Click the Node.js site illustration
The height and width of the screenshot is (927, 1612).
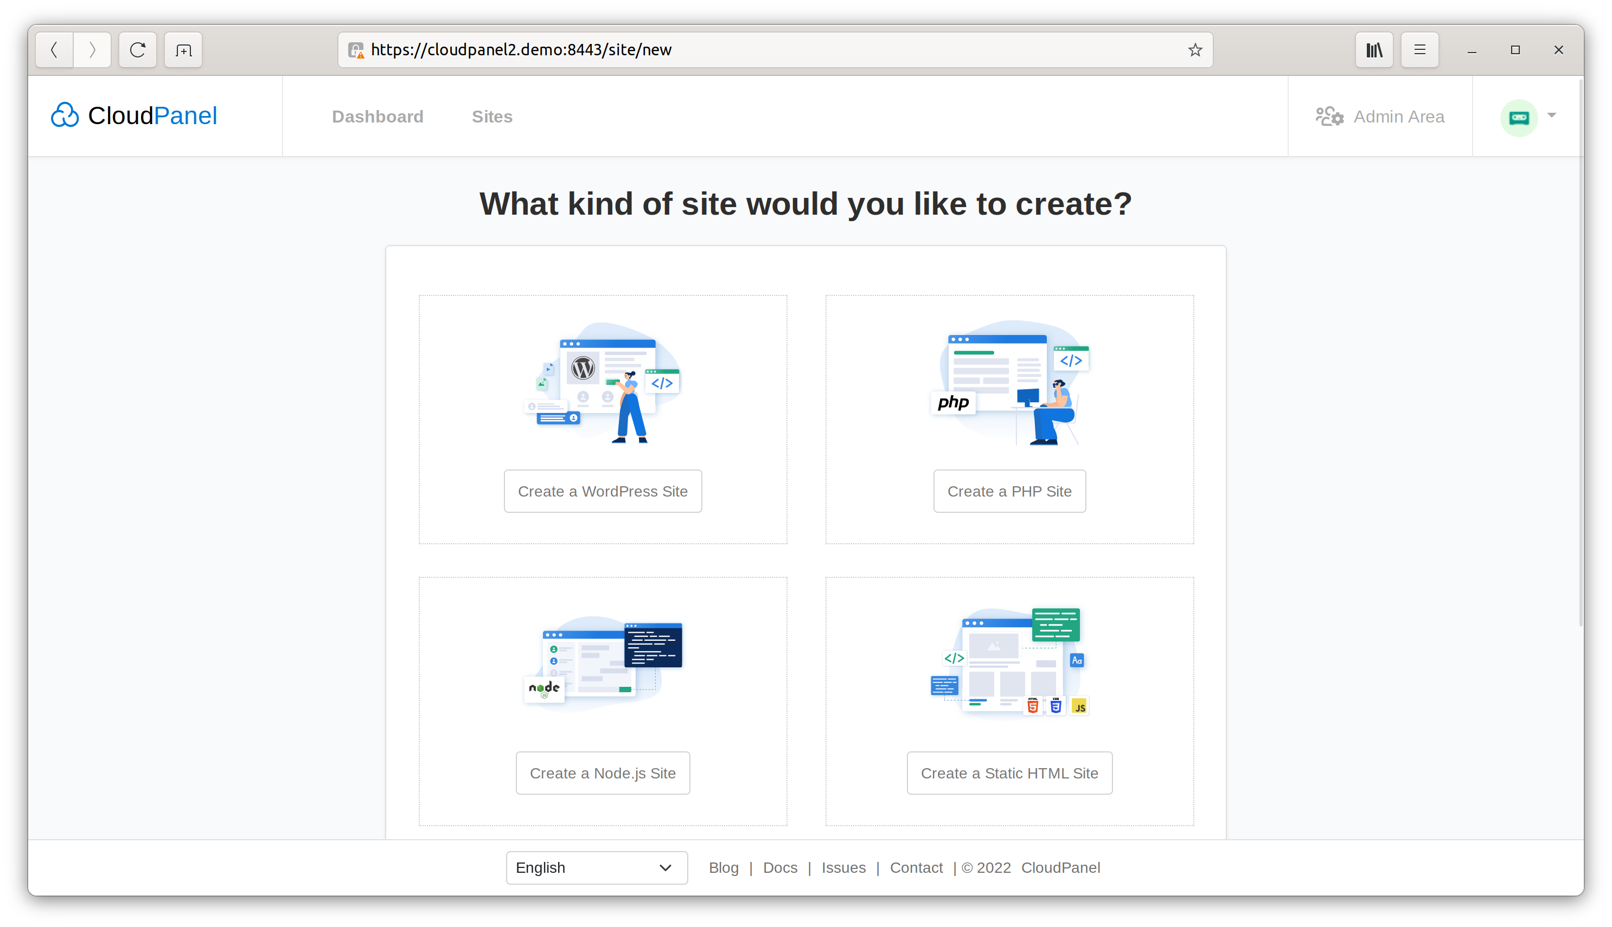(x=603, y=663)
